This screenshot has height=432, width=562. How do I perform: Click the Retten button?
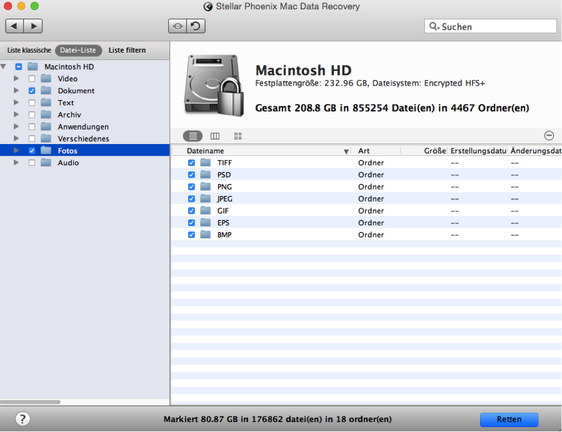pos(509,419)
